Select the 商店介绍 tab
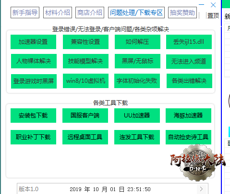Viewport: 230px width, 194px height. pyautogui.click(x=90, y=13)
